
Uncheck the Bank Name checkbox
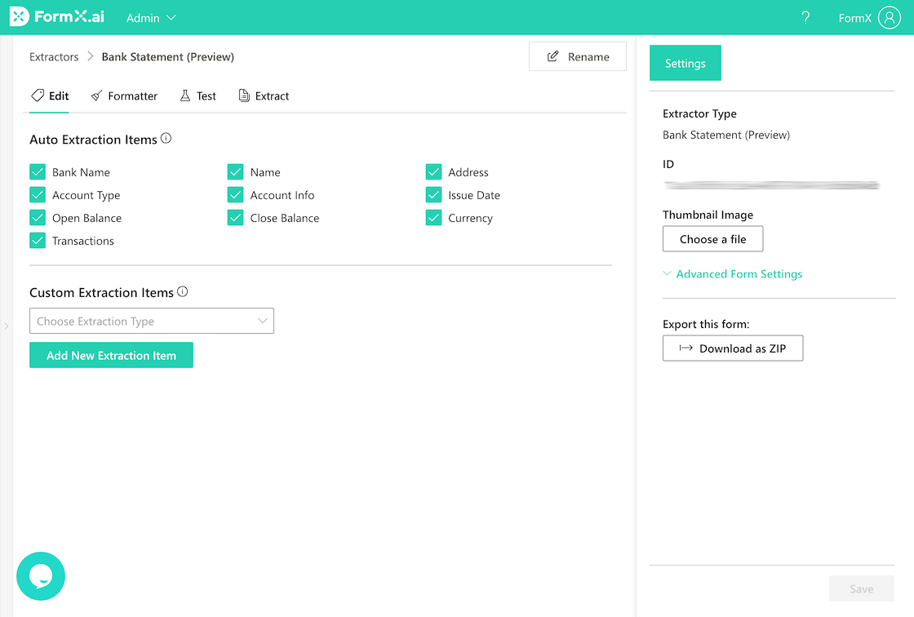click(38, 171)
